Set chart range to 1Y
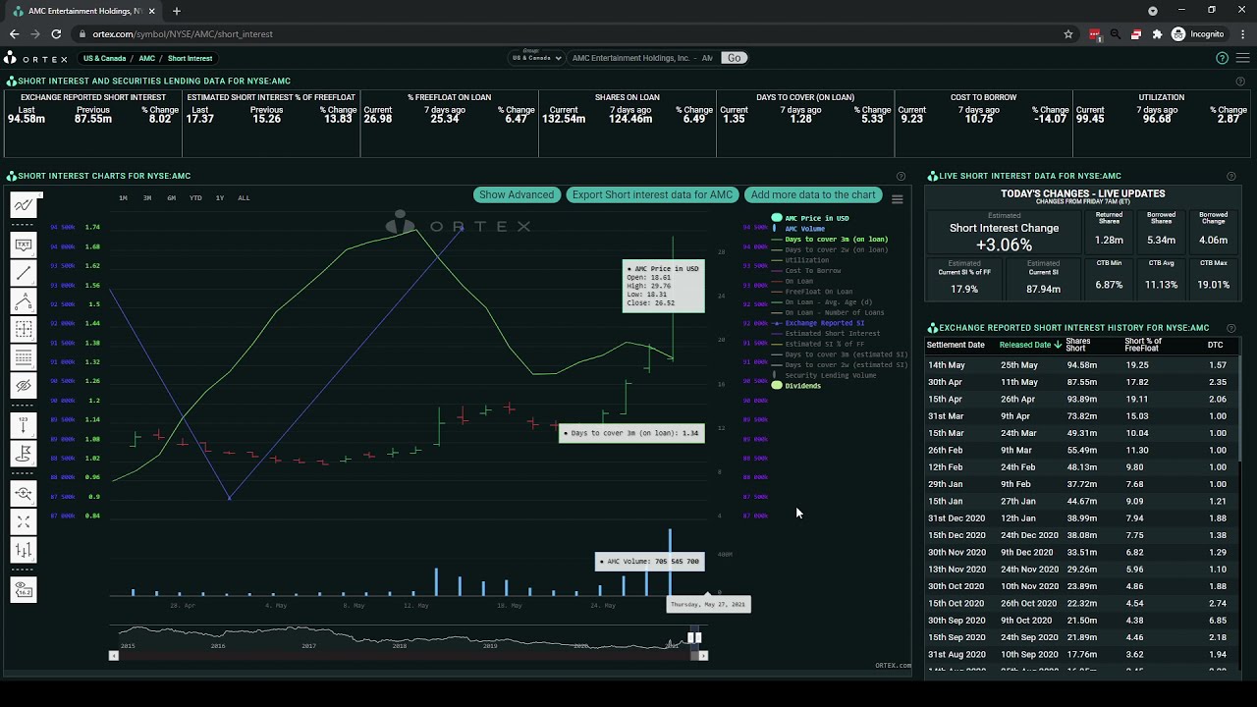This screenshot has height=707, width=1257. 219,198
